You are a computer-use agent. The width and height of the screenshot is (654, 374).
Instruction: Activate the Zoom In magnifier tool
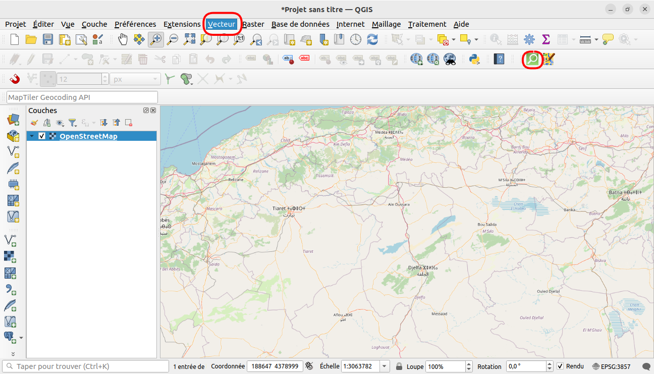[156, 39]
